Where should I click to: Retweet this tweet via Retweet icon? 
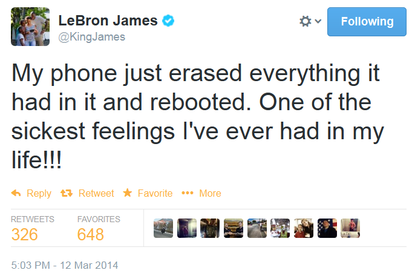[67, 193]
